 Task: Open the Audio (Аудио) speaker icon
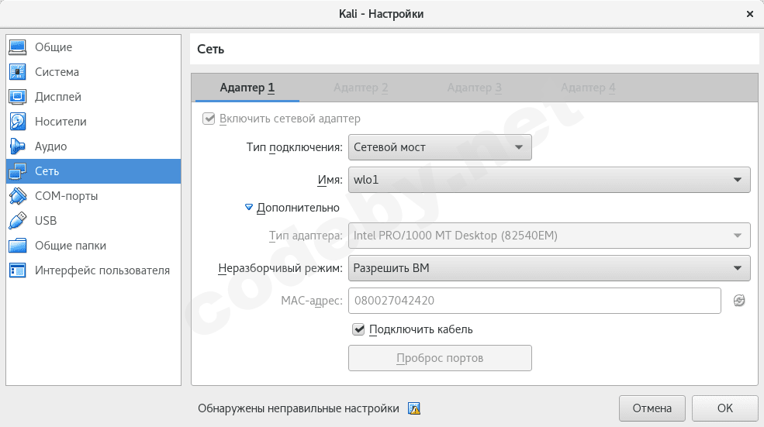(18, 146)
